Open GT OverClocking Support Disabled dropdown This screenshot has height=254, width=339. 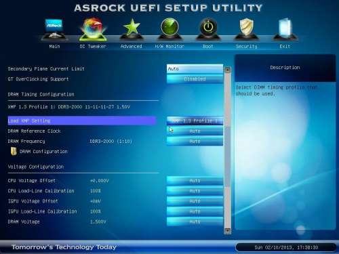195,79
